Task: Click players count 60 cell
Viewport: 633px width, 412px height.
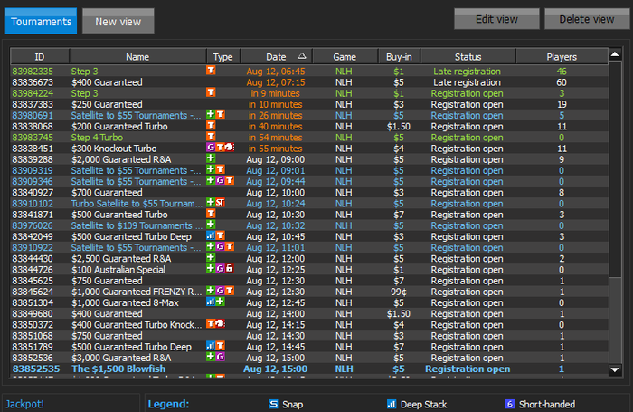Action: point(562,82)
